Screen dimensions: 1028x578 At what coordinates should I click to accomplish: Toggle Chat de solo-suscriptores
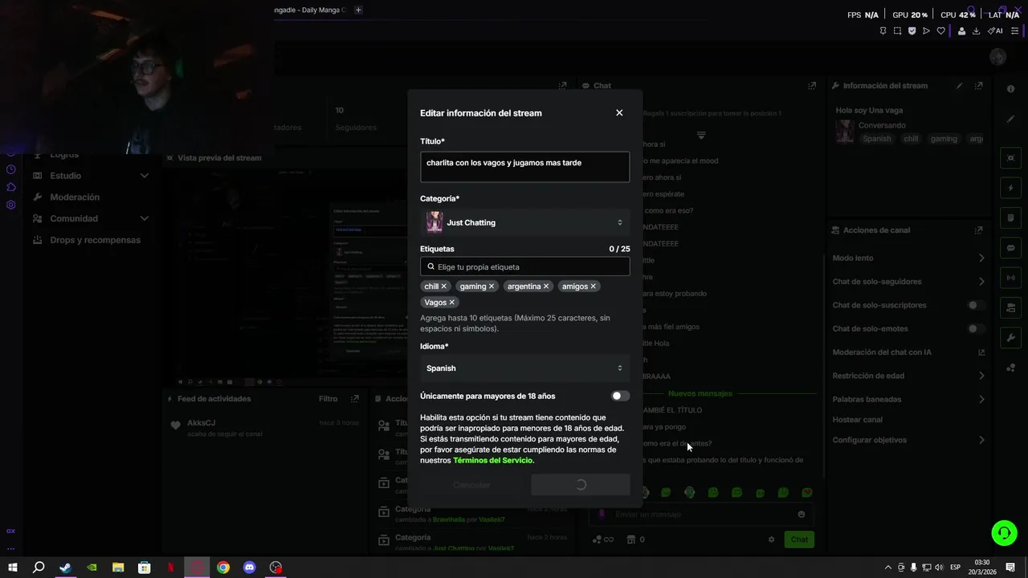976,305
